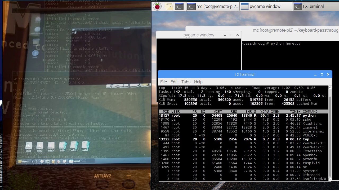Click the PID column header in top
Screen dimensions: 339x190
(x=166, y=111)
